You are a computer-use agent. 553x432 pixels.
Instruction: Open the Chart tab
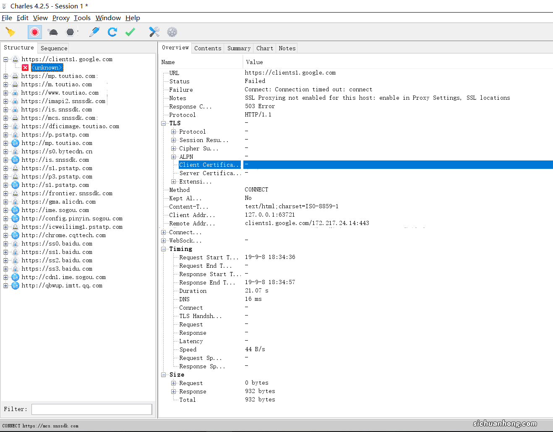(265, 48)
